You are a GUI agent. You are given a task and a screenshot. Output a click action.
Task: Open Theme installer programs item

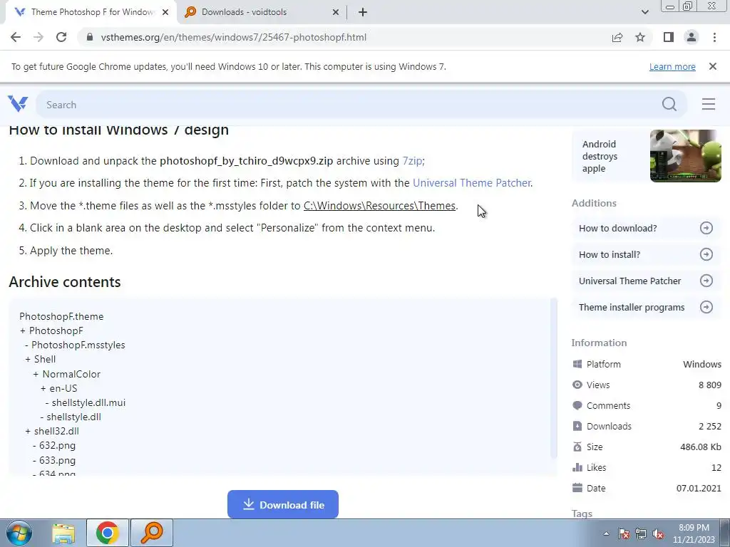646,307
